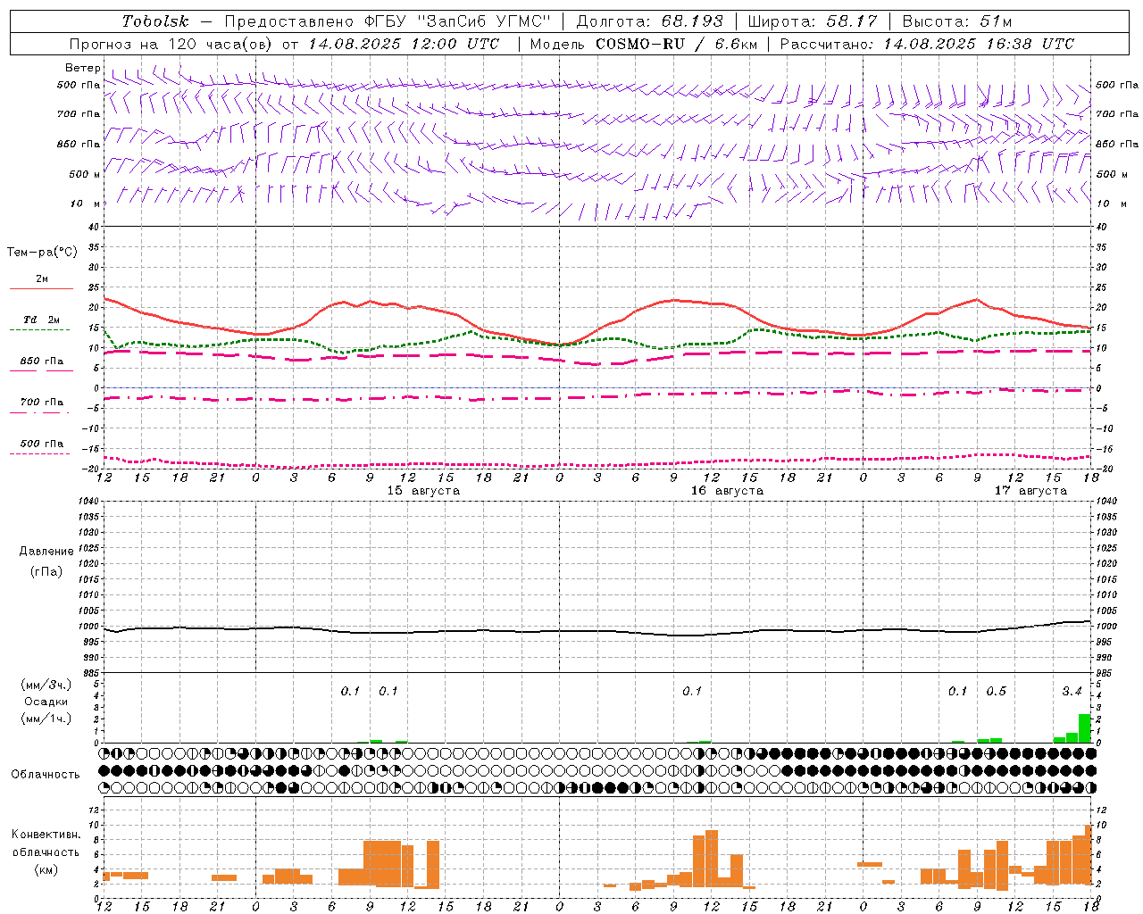Click the '700 гПа' temperature legend entry
Image resolution: width=1143 pixels, height=914 pixels.
point(41,403)
